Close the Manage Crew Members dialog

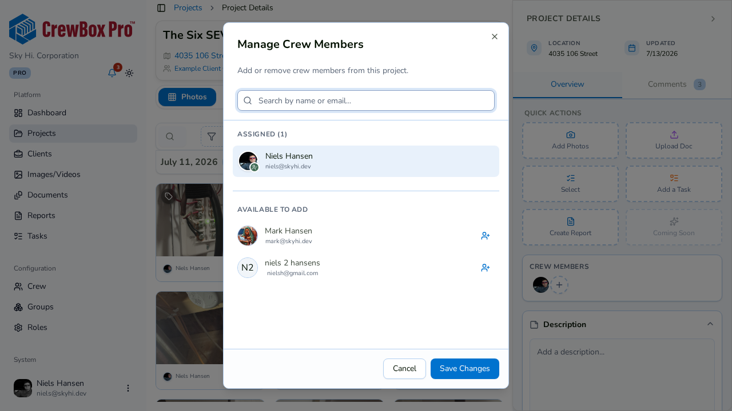point(495,37)
